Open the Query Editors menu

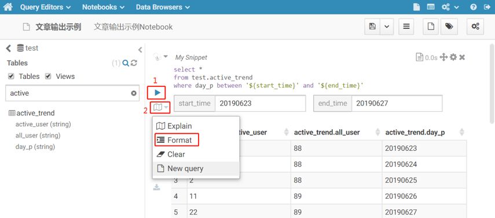click(x=46, y=7)
